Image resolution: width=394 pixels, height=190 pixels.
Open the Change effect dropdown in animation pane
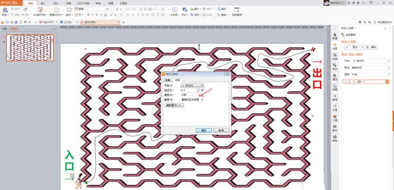354,47
